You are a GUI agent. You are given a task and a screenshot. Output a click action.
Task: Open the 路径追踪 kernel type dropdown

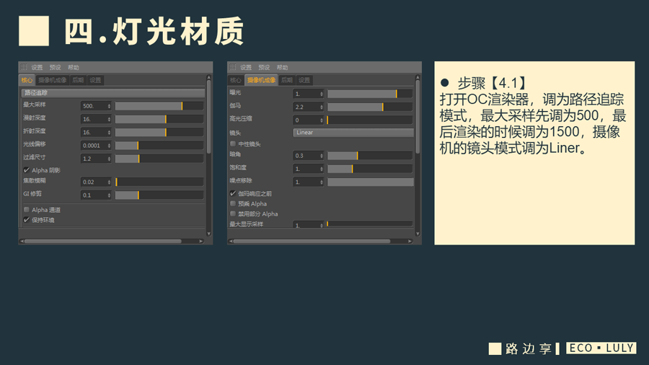coord(113,93)
